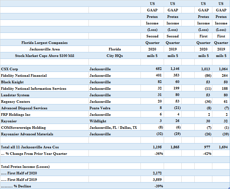
Task: Select Rayonnier Advanced Materials loss (32)
Action: (x=159, y=134)
